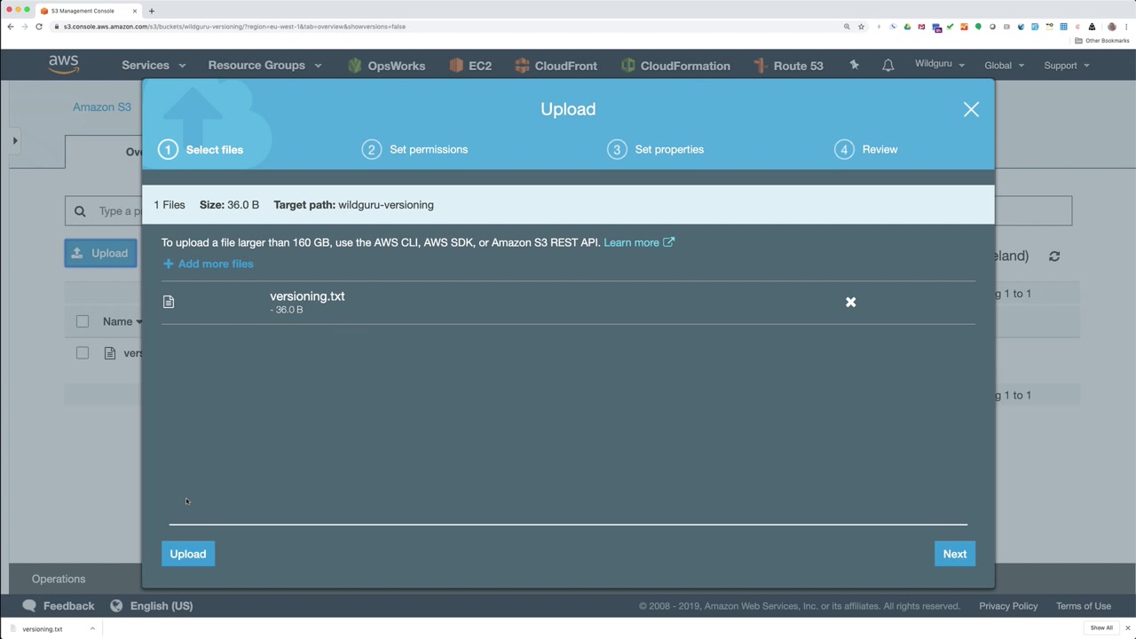
Task: Open the Chrome profile avatar
Action: [1112, 27]
